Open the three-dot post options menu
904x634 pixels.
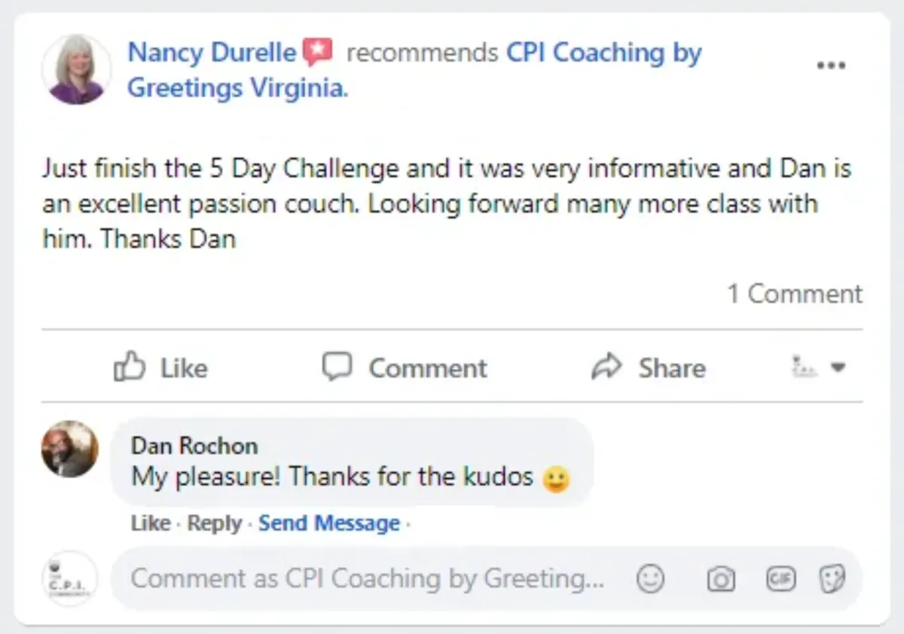tap(831, 66)
